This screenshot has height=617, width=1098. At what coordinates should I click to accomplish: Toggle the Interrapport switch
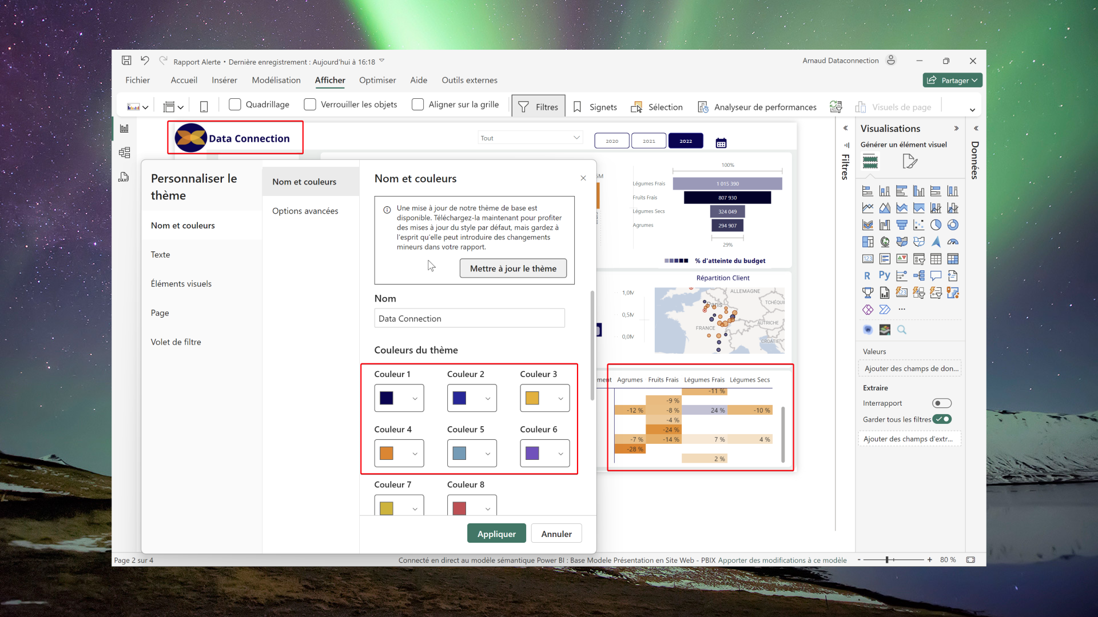(x=941, y=403)
